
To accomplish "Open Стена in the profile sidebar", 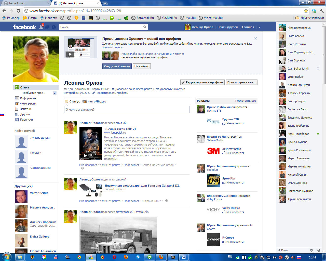I will pos(36,87).
